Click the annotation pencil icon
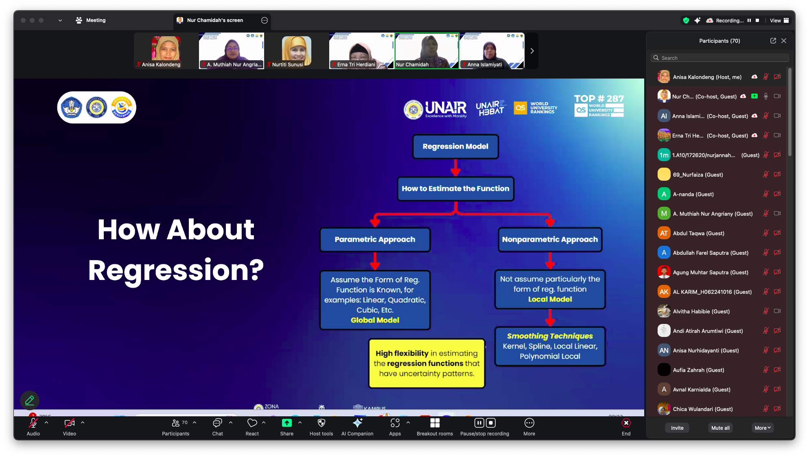The height and width of the screenshot is (457, 809). coord(29,400)
